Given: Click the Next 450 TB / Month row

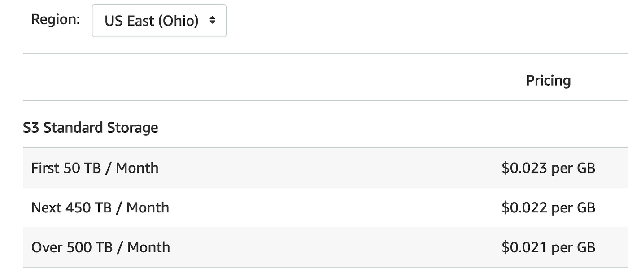Looking at the screenshot, I should (x=326, y=207).
